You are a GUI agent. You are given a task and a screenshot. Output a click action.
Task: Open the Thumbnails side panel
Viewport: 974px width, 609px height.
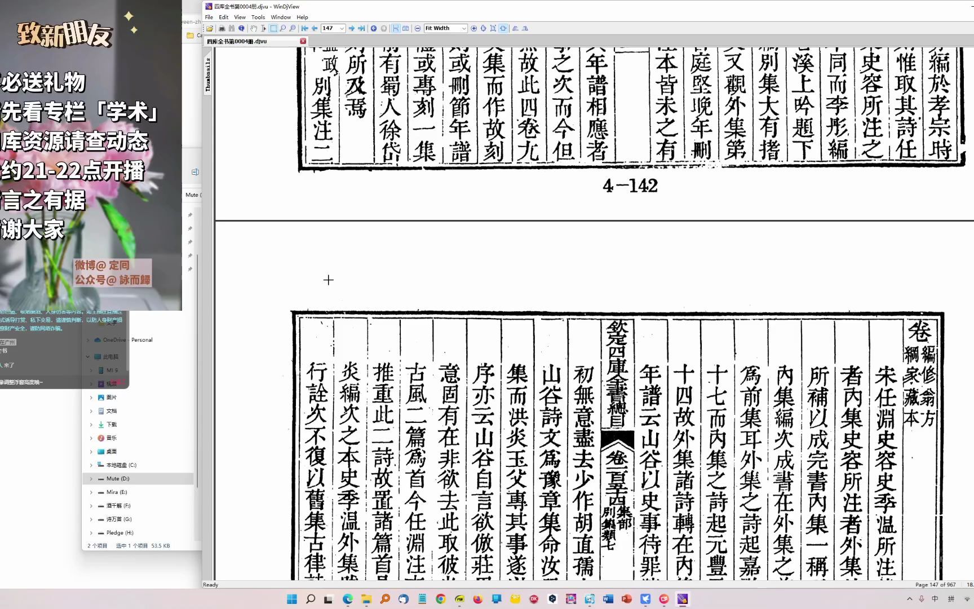208,74
